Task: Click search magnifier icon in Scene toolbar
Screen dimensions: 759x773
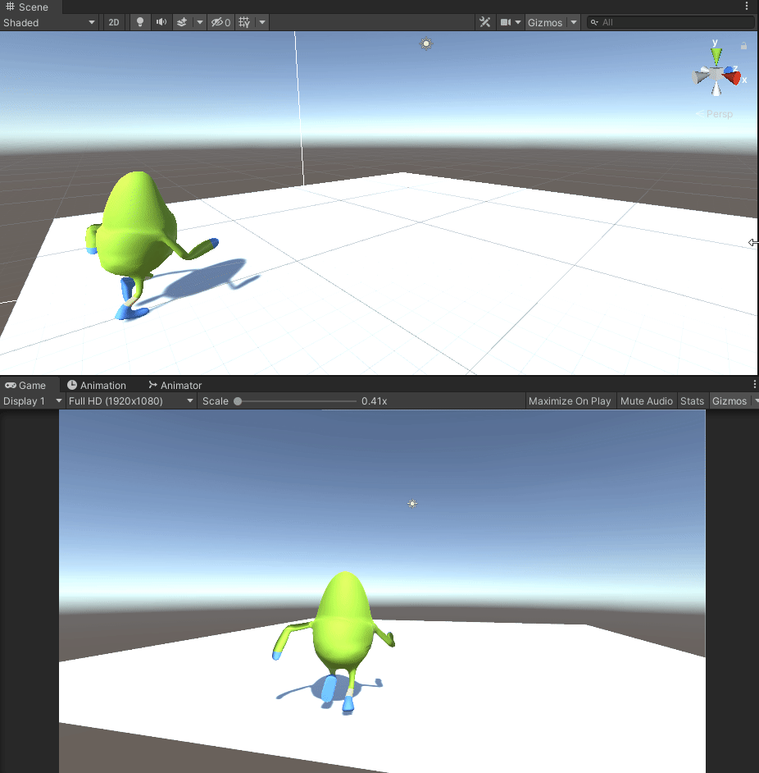Action: [594, 23]
